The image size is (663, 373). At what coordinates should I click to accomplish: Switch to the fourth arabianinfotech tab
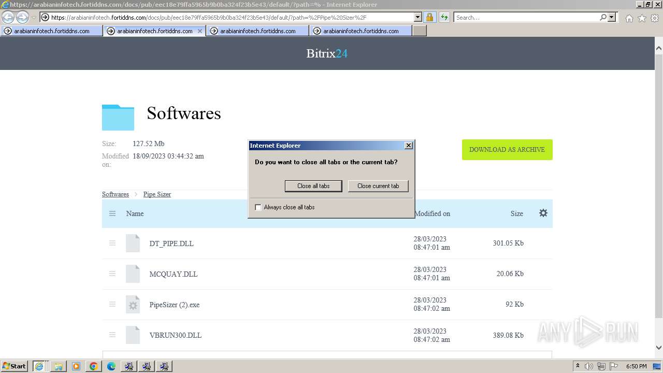tap(361, 31)
